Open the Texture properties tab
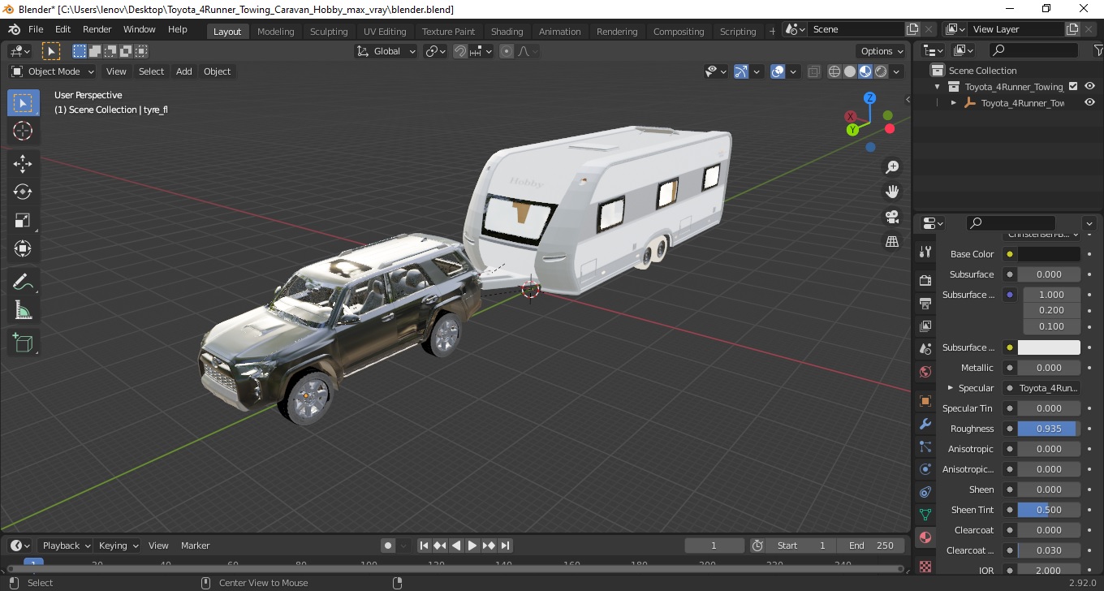Screen dimensions: 1104x591 click(x=925, y=566)
